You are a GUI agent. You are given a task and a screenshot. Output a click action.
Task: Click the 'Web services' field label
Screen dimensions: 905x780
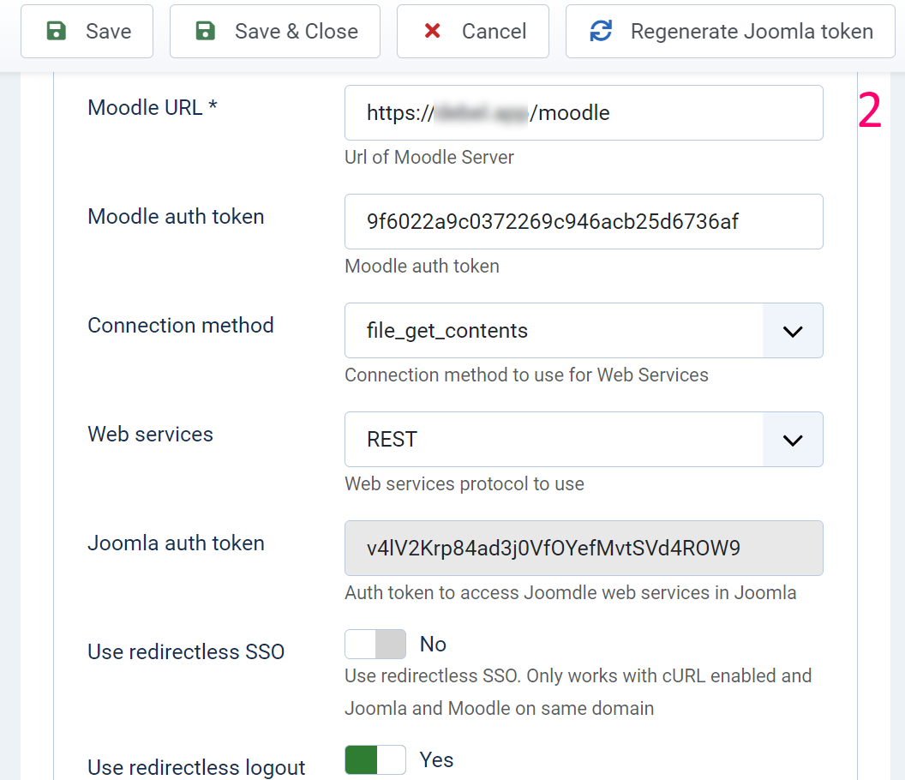(150, 435)
